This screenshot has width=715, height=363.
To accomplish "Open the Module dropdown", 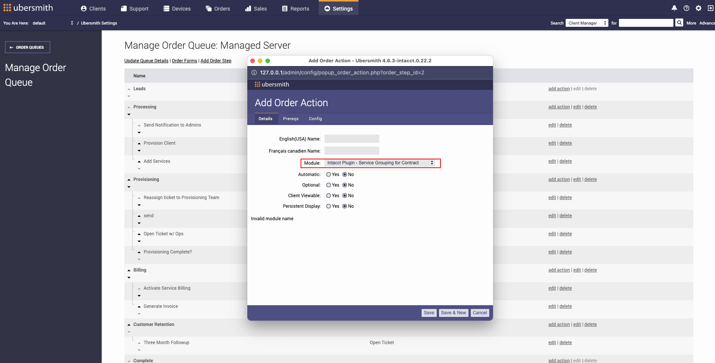I will pyautogui.click(x=380, y=163).
